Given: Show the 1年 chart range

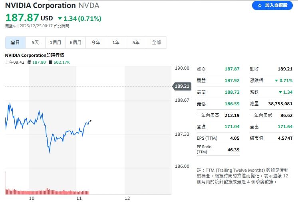Looking at the screenshot, I should [116, 42].
